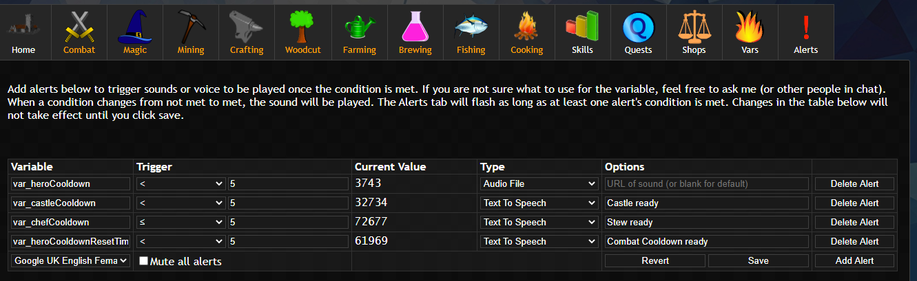
Task: Open the Magic wizard hat icon
Action: pyautogui.click(x=135, y=26)
